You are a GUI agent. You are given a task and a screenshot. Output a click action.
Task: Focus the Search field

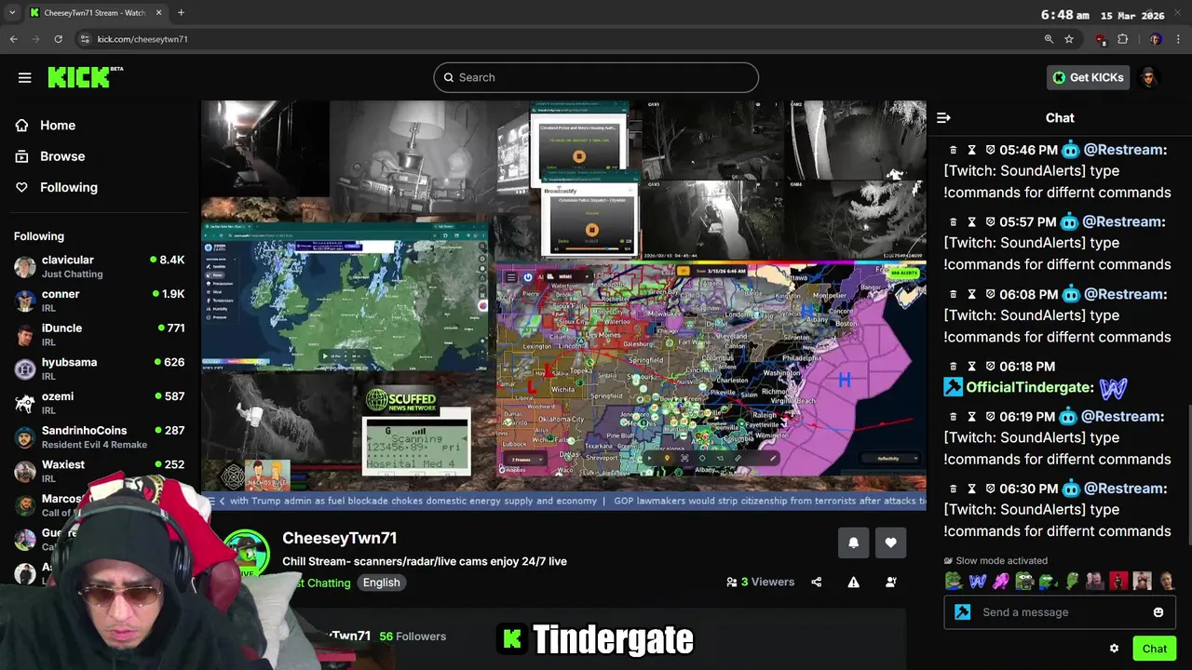tap(596, 77)
